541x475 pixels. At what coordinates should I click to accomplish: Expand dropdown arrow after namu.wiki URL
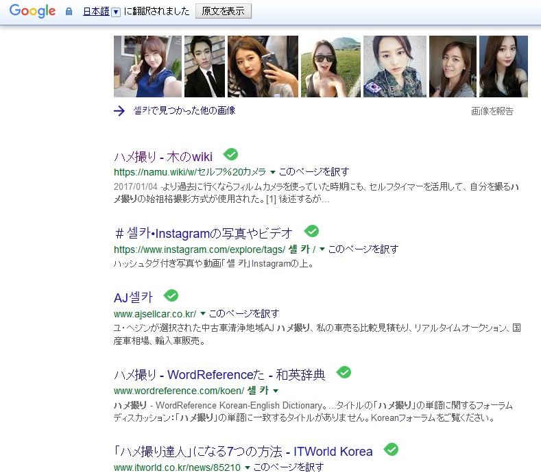tap(273, 172)
